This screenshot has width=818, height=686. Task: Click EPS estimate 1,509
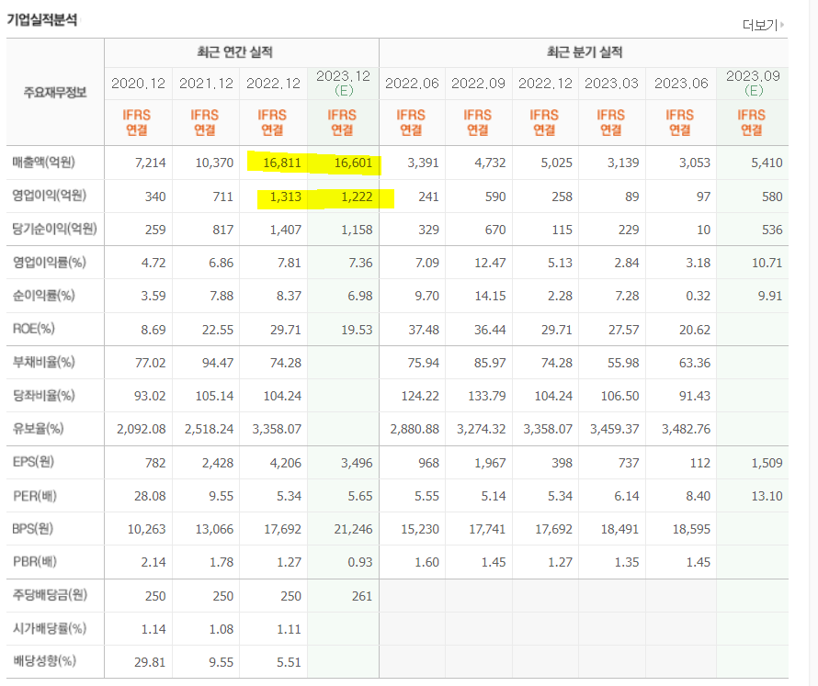click(767, 463)
